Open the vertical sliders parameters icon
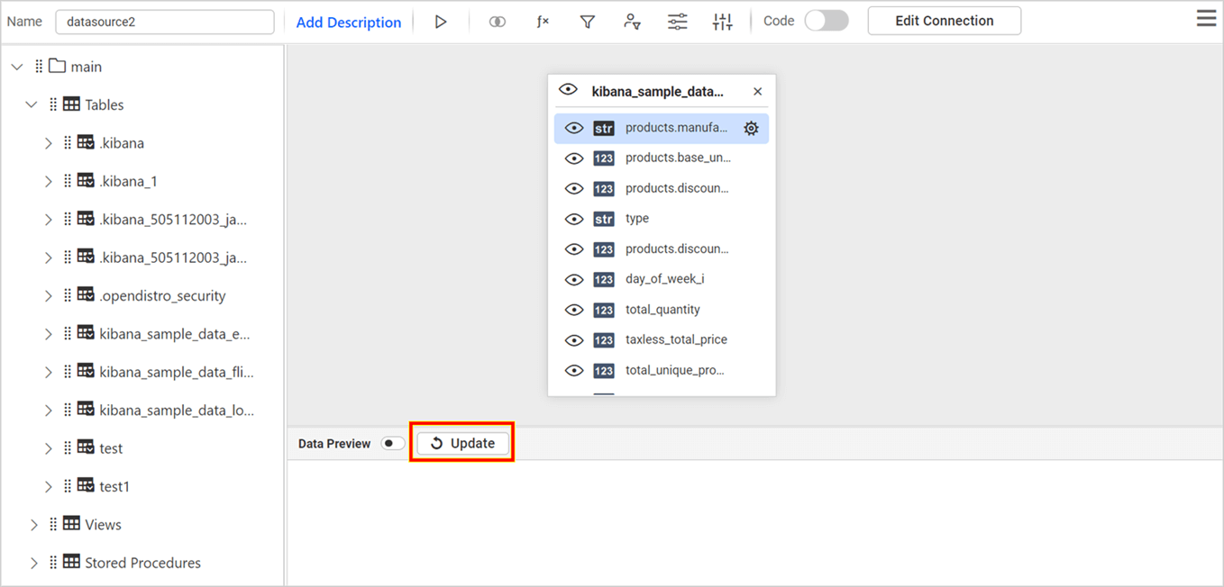 723,22
